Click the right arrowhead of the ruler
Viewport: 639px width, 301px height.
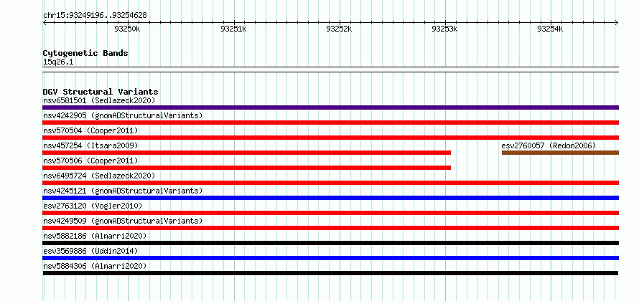(617, 22)
